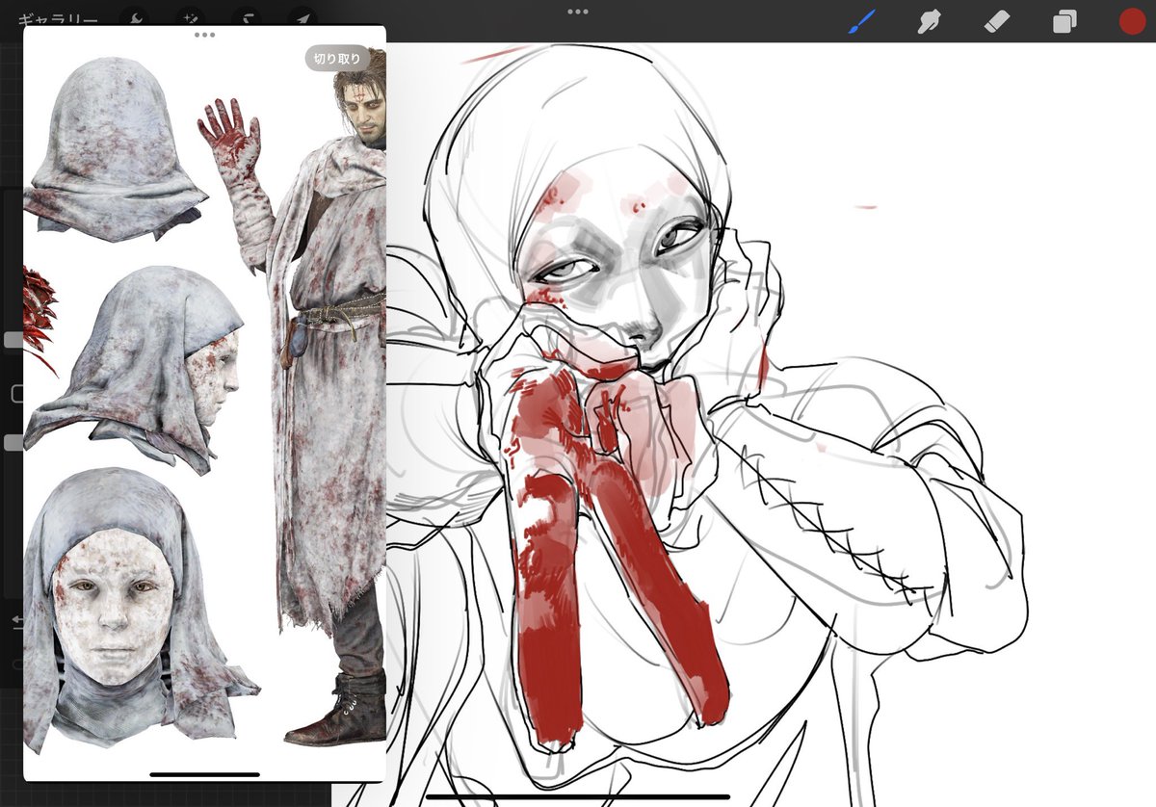
Task: Open the ギャラリー (Gallery) view
Action: coord(58,19)
